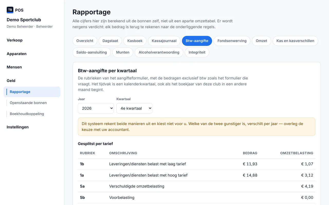Open the Jaar dropdown showing 2026
This screenshot has width=329, height=205.
coord(96,108)
